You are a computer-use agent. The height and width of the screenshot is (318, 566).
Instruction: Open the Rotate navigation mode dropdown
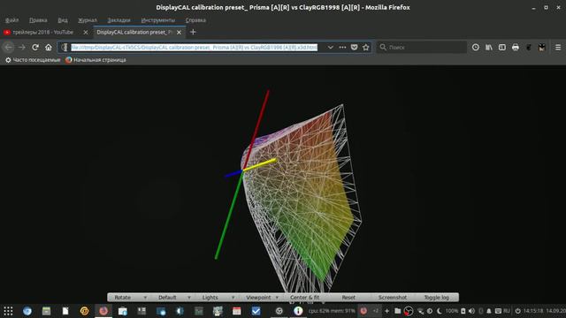pos(130,298)
